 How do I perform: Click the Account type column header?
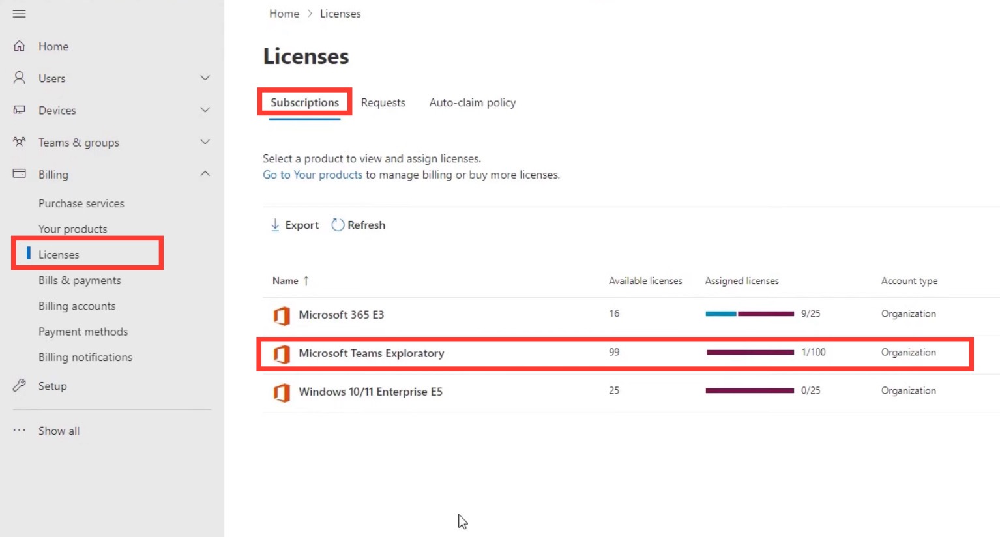pos(909,281)
